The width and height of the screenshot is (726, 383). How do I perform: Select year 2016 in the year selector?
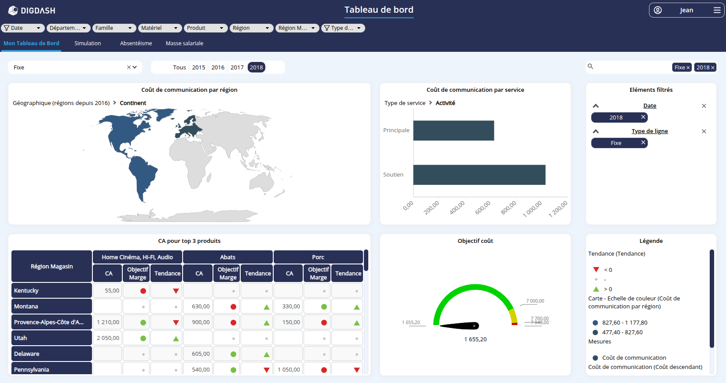pos(218,67)
